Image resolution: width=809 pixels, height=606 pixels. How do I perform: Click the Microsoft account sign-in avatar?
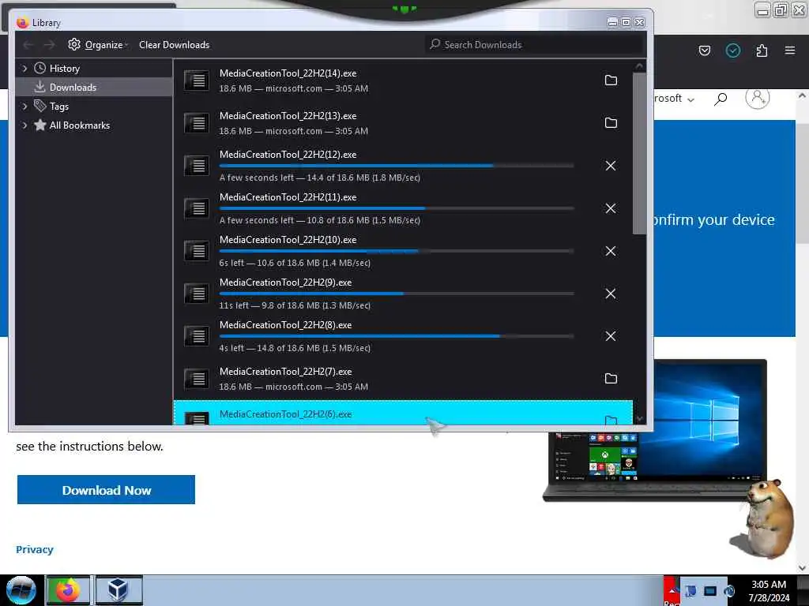(758, 97)
